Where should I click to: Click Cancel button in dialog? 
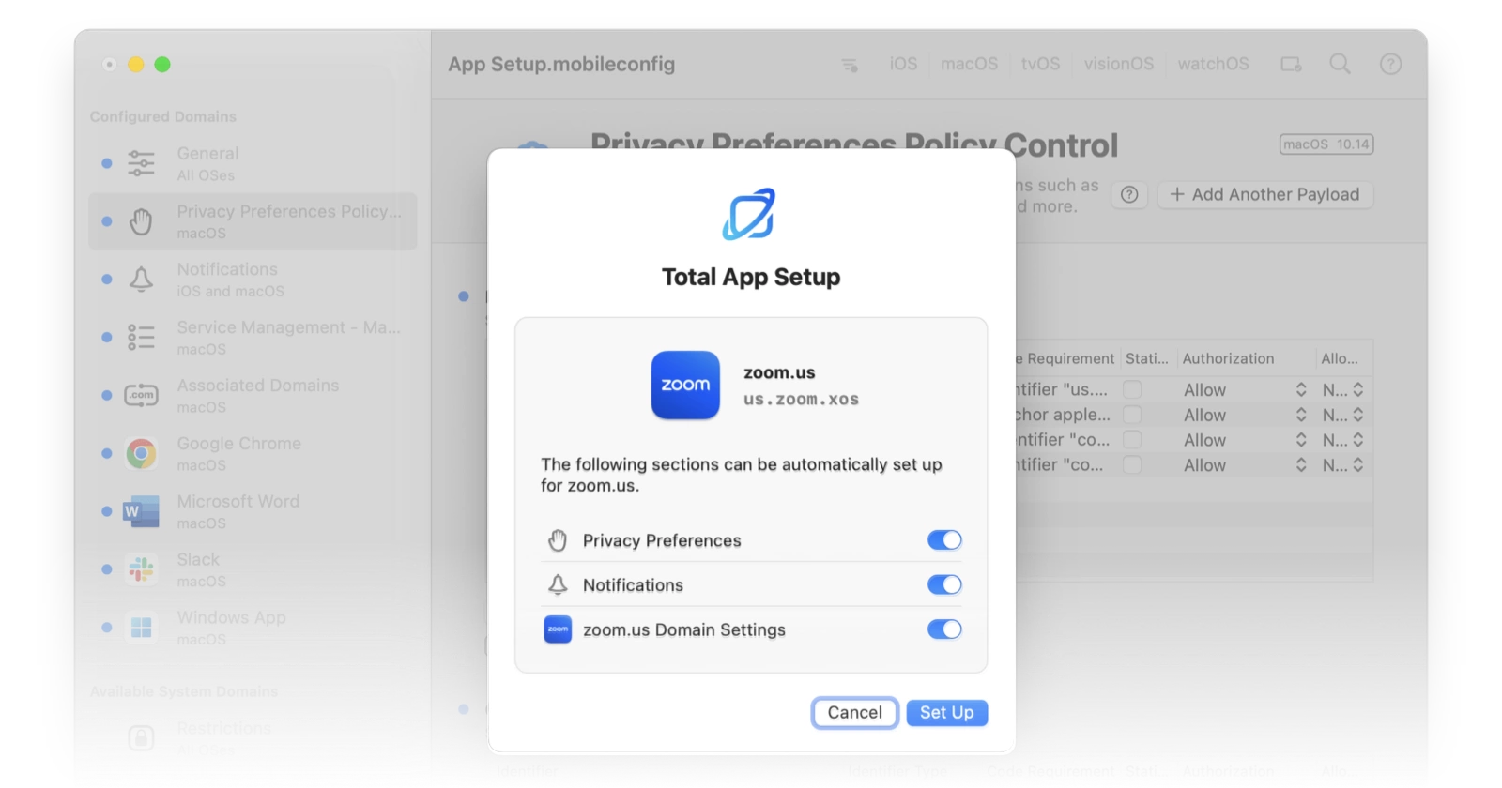(854, 713)
